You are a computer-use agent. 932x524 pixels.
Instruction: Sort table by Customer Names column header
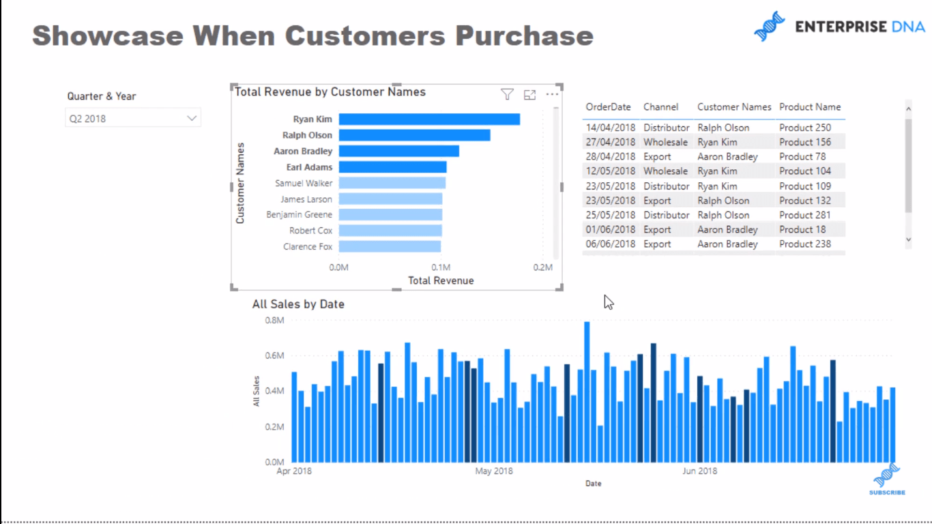[734, 107]
